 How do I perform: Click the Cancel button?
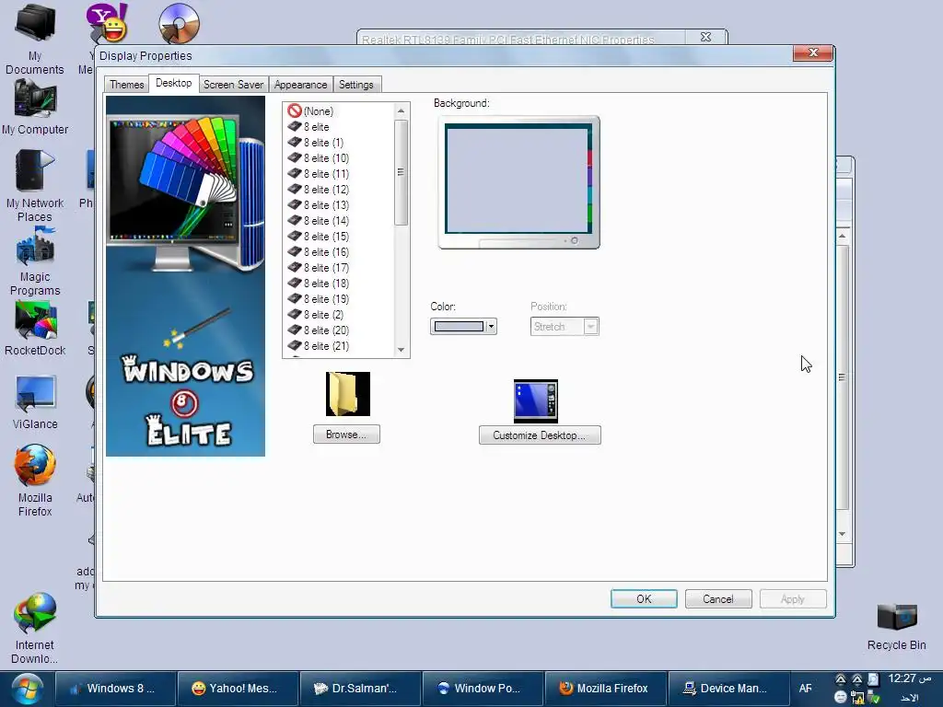point(718,598)
